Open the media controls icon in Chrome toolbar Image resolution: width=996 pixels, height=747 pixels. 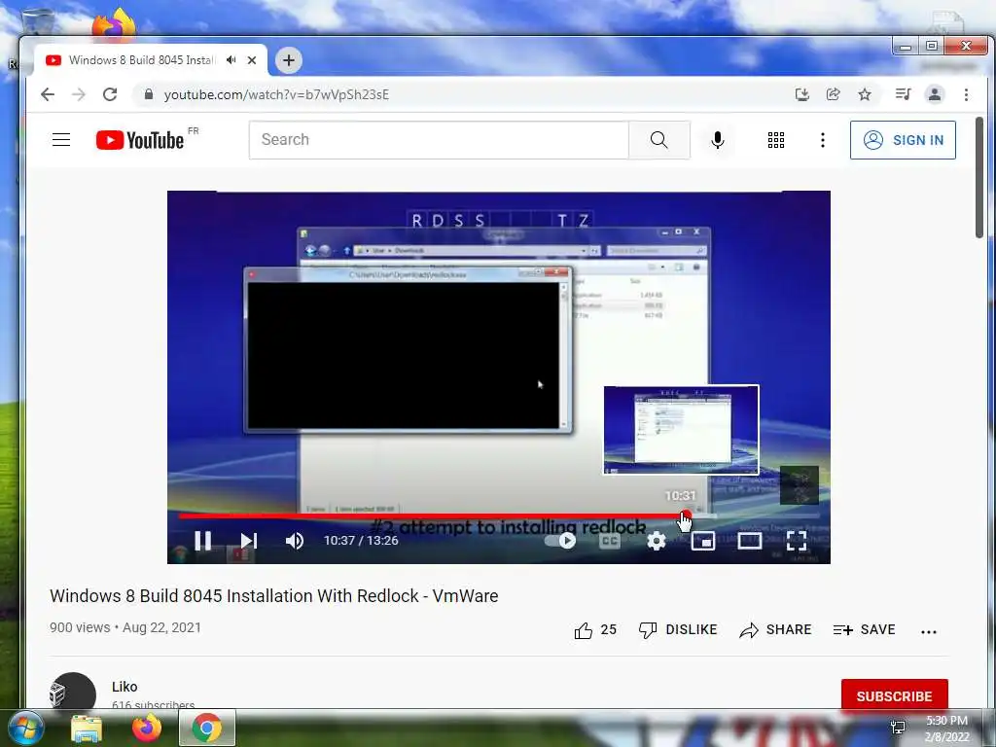coord(903,94)
